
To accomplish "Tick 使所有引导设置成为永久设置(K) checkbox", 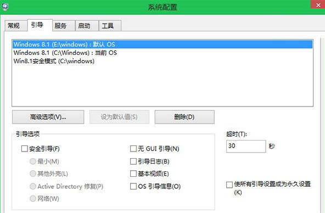I will (229, 184).
